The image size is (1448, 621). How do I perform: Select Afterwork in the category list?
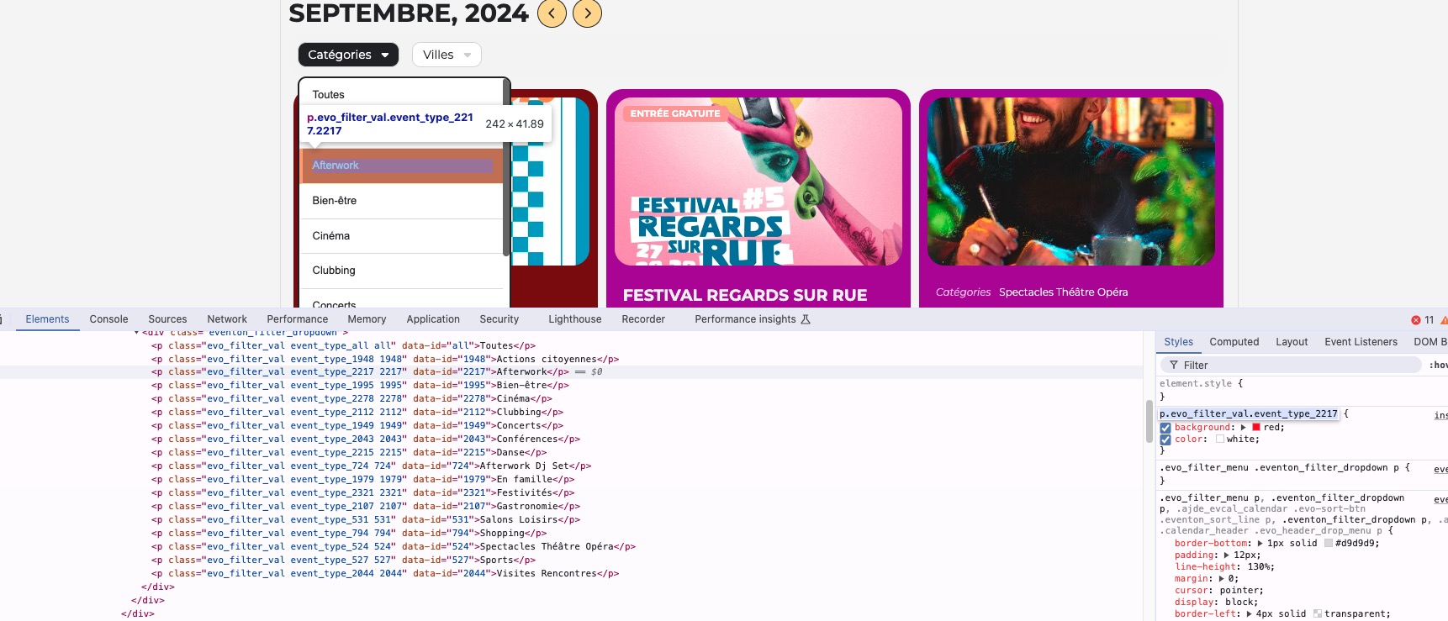click(x=402, y=166)
